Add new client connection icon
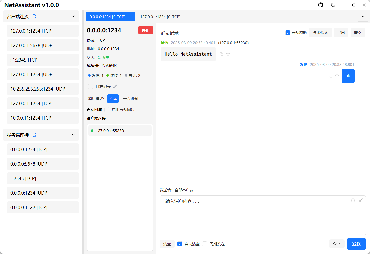 (35, 16)
